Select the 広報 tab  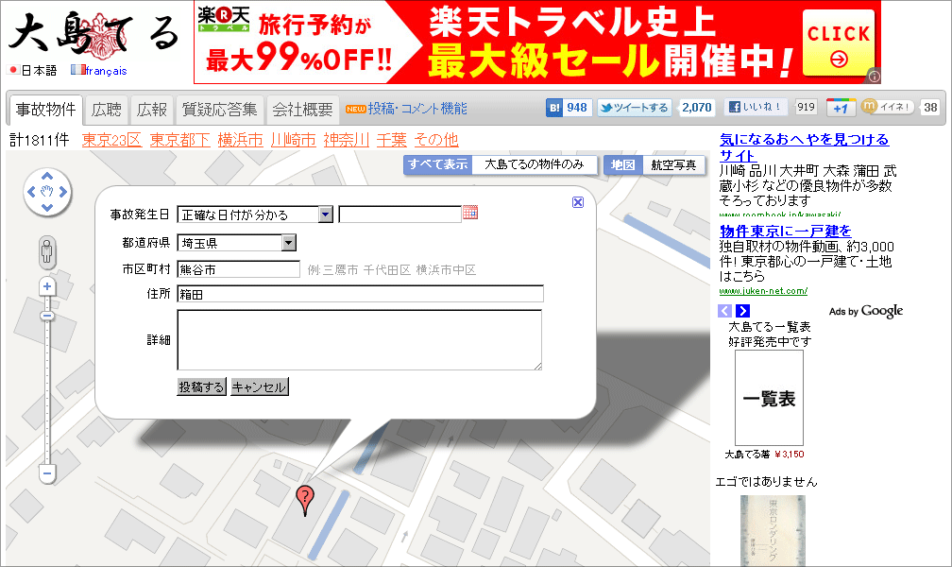click(152, 110)
